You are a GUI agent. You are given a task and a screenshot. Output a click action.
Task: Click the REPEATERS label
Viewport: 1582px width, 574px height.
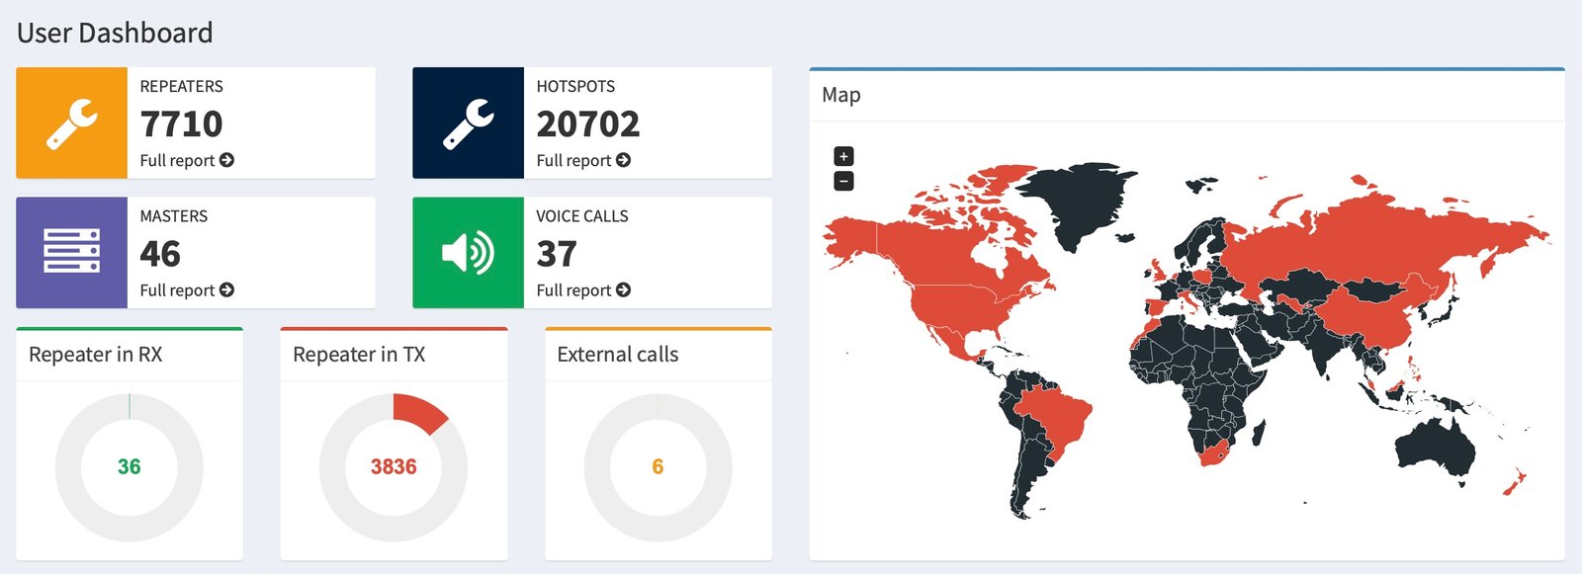pos(181,87)
